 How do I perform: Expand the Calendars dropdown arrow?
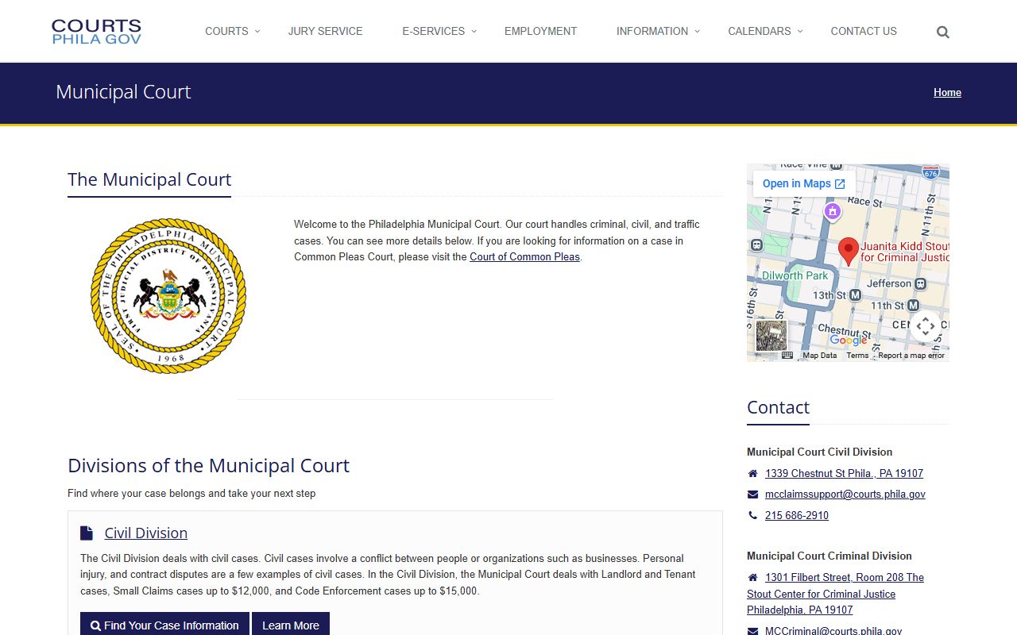800,31
